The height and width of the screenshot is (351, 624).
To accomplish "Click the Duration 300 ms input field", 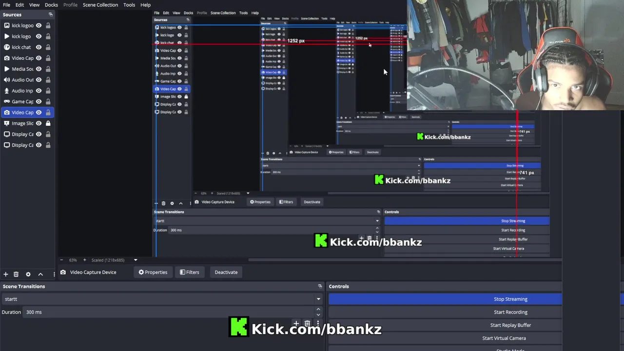I will click(169, 312).
